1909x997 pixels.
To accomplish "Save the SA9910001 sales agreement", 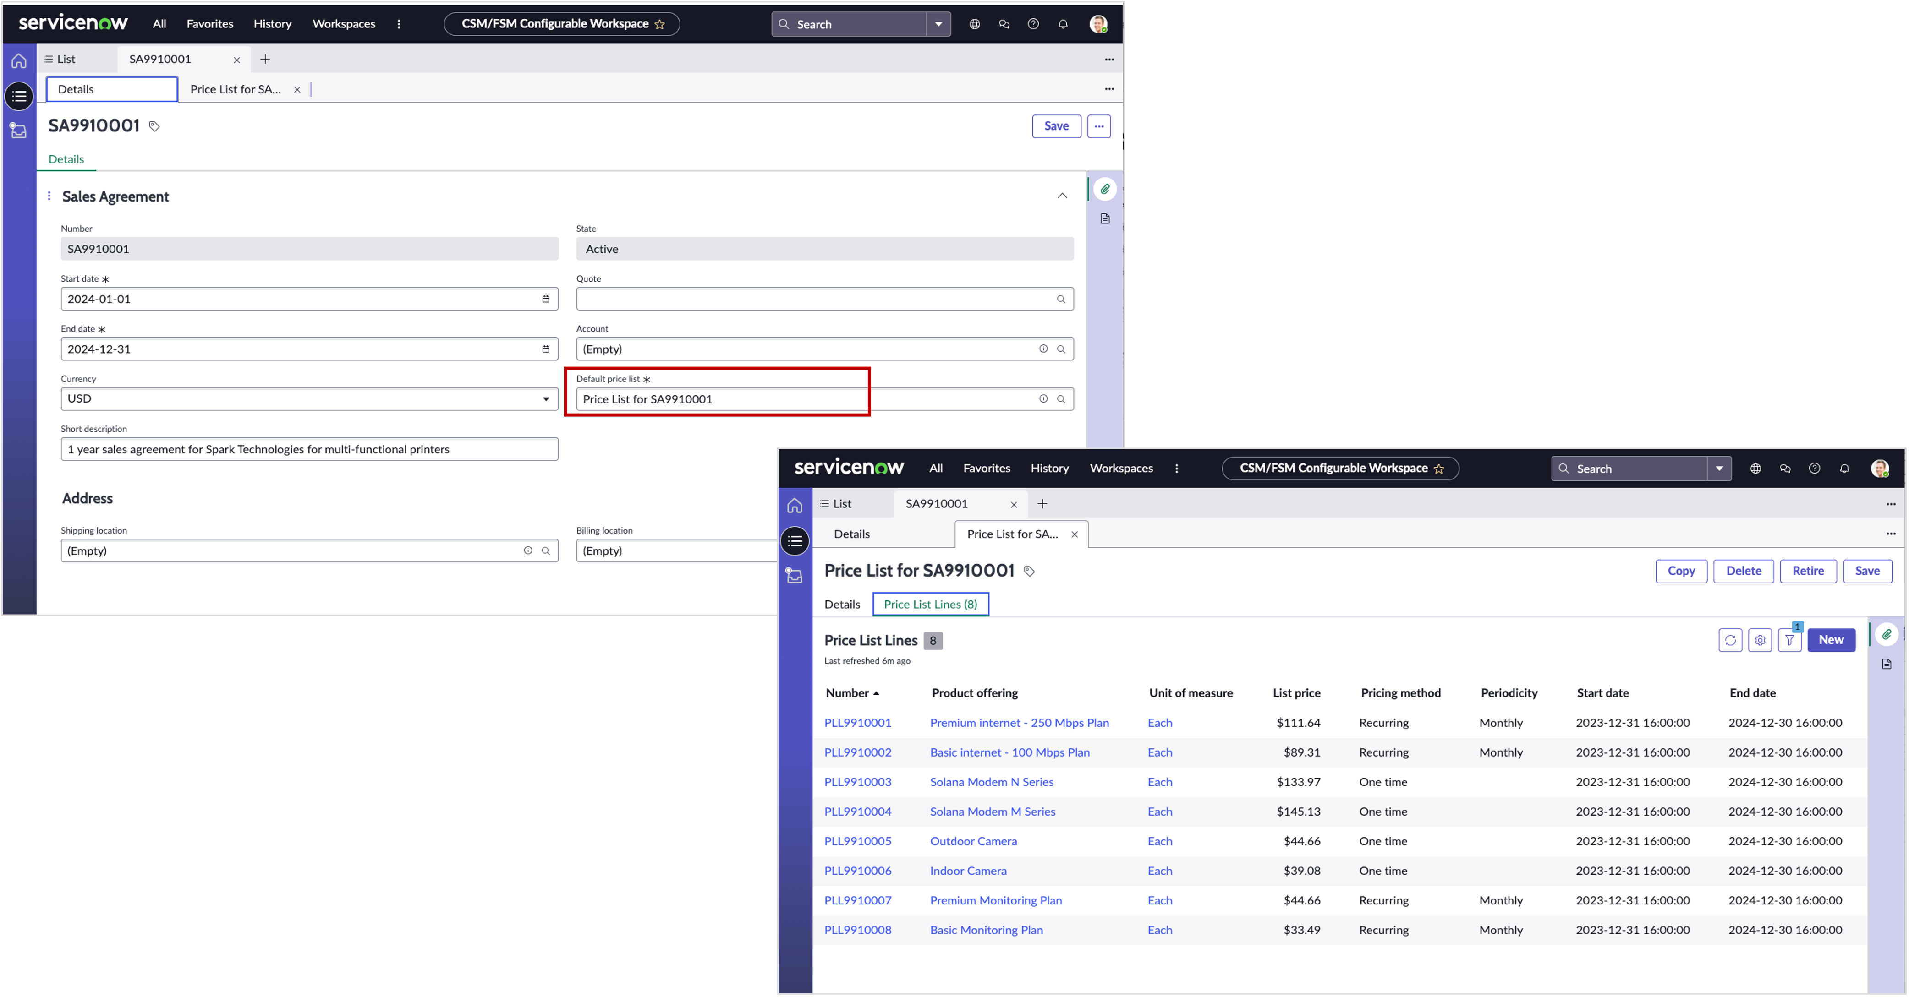I will [x=1056, y=127].
